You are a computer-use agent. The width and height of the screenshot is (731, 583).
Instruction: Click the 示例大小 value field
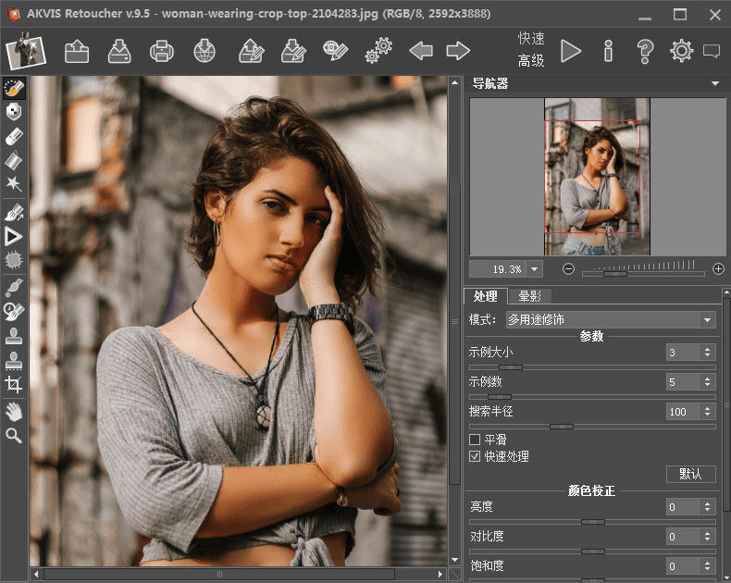point(683,353)
